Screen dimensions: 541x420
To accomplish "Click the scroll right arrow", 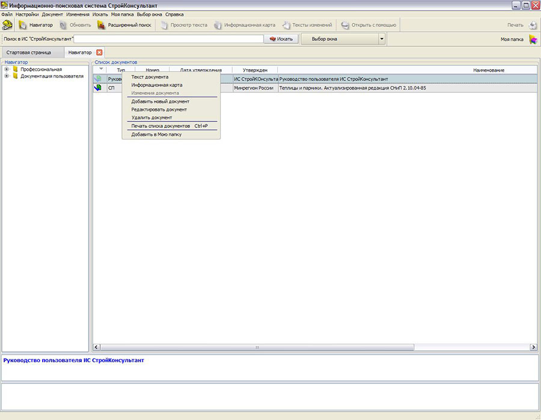I will coord(533,347).
